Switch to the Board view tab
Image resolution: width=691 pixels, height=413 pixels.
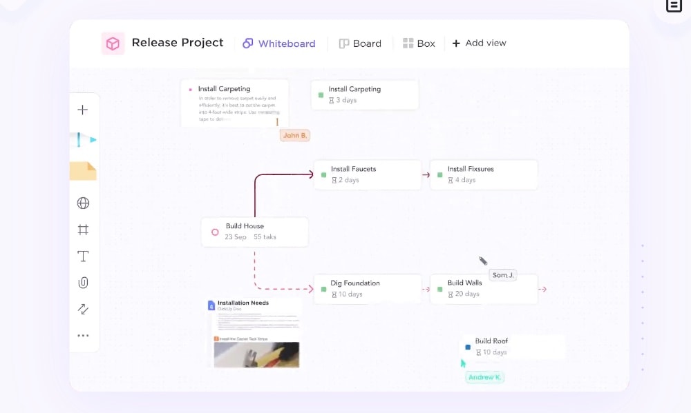click(x=360, y=43)
